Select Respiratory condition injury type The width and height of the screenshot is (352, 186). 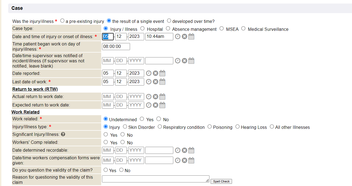pos(160,127)
